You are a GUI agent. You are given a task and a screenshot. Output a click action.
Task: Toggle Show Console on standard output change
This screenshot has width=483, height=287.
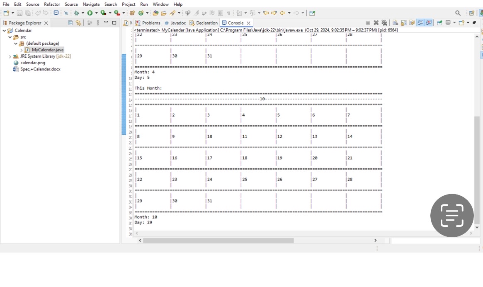coord(420,23)
